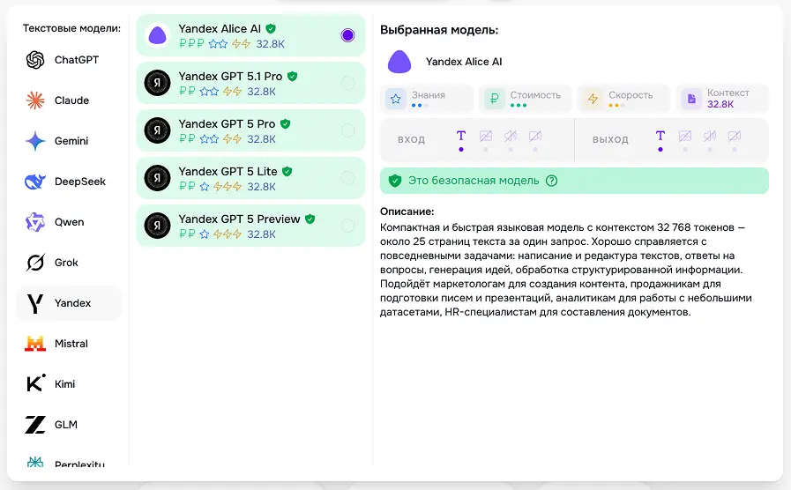Viewport: 791px width, 490px height.
Task: Click the Kimi K logo icon
Action: (35, 383)
